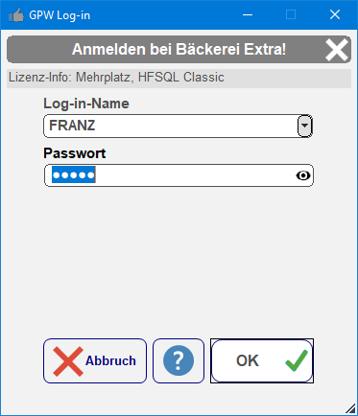This screenshot has width=358, height=416.
Task: Click the Log-in-Name label
Action: click(x=86, y=104)
